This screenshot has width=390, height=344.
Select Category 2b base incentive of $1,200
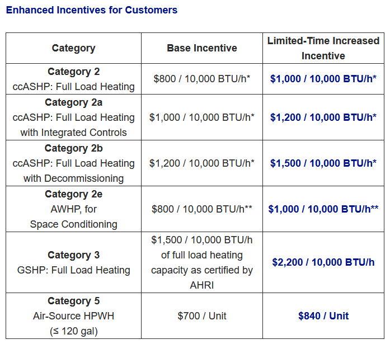(202, 163)
